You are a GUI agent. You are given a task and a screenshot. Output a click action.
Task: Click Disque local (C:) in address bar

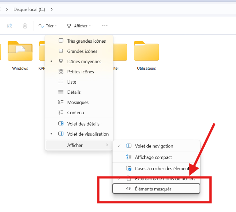(x=29, y=9)
